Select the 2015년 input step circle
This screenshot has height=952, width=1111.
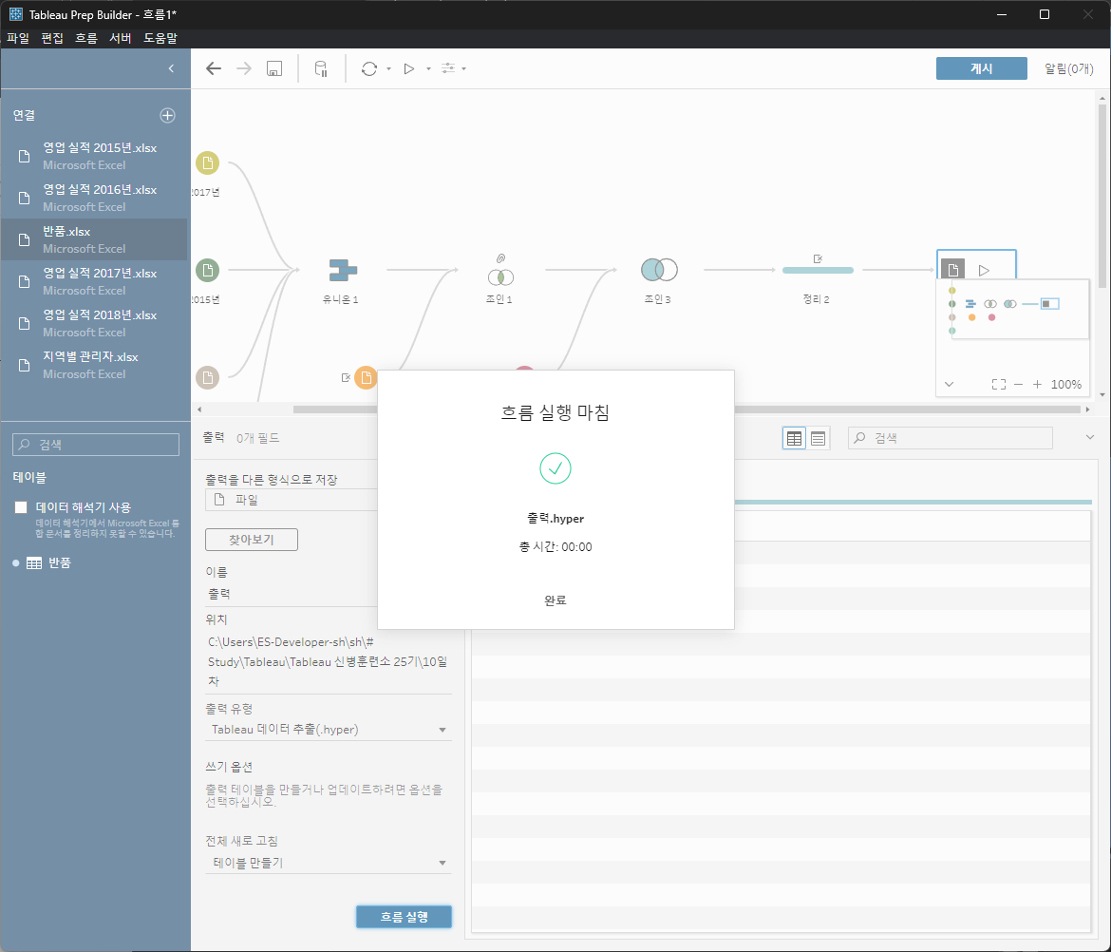coord(208,270)
